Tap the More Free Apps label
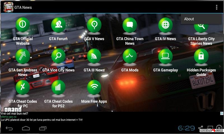The height and width of the screenshot is (134, 224). click(x=94, y=101)
